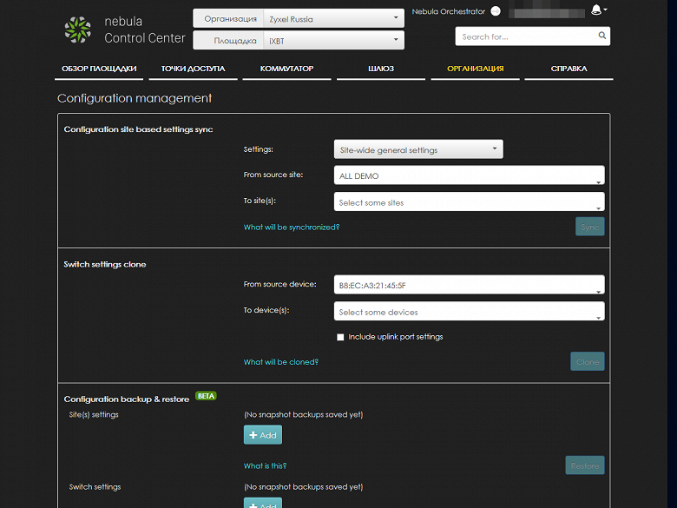Viewport: 677px width, 508px height.
Task: Click the BETA badge
Action: tap(206, 396)
